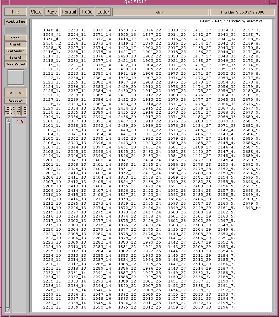Click the scroll down arrow at bottom left
This screenshot has height=317, width=279.
pyautogui.click(x=8, y=309)
